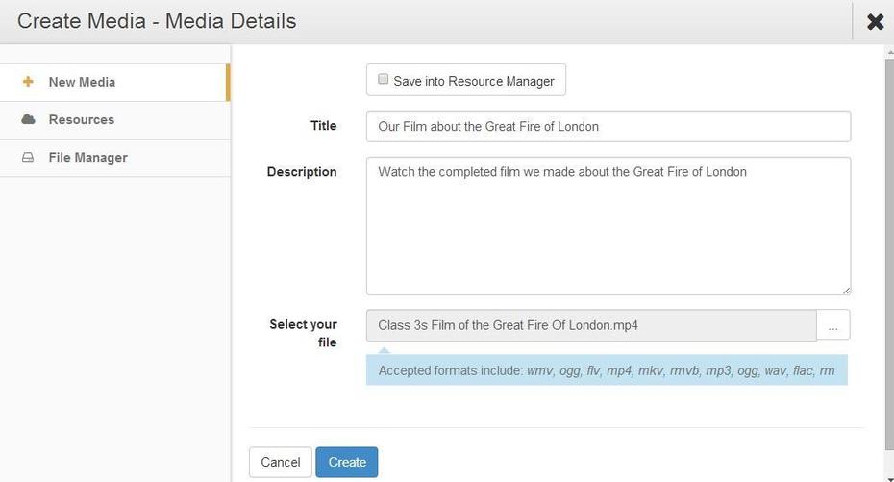Click the blue Create button
Image resolution: width=894 pixels, height=482 pixels.
(347, 462)
